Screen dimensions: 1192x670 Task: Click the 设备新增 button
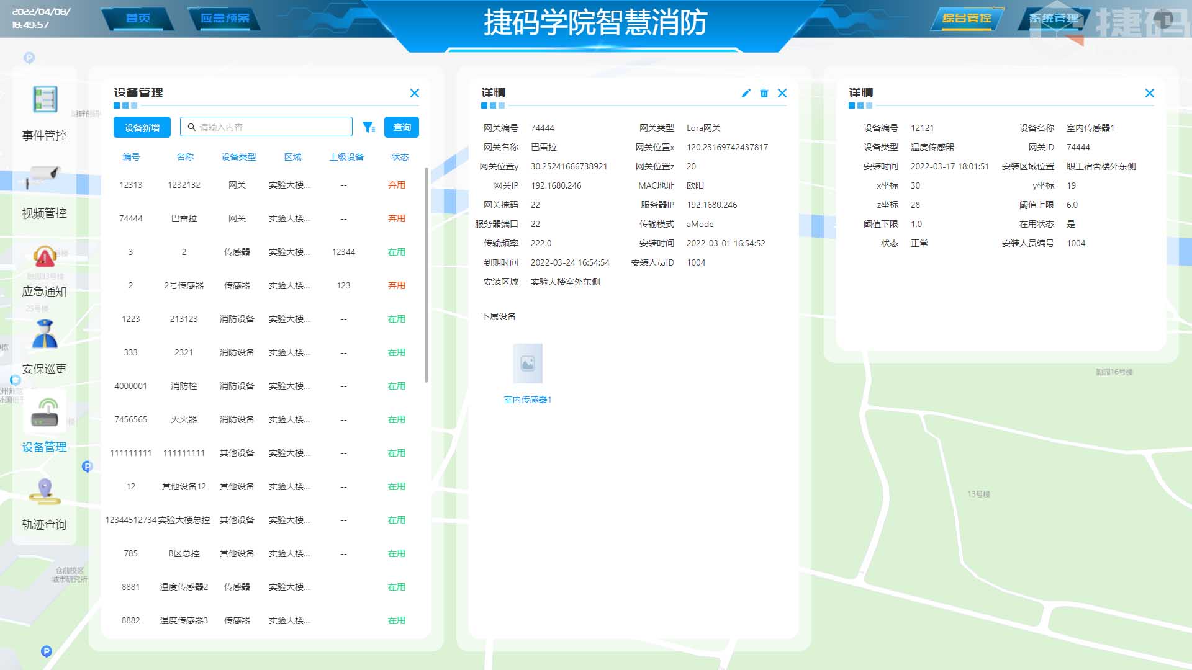pyautogui.click(x=142, y=127)
